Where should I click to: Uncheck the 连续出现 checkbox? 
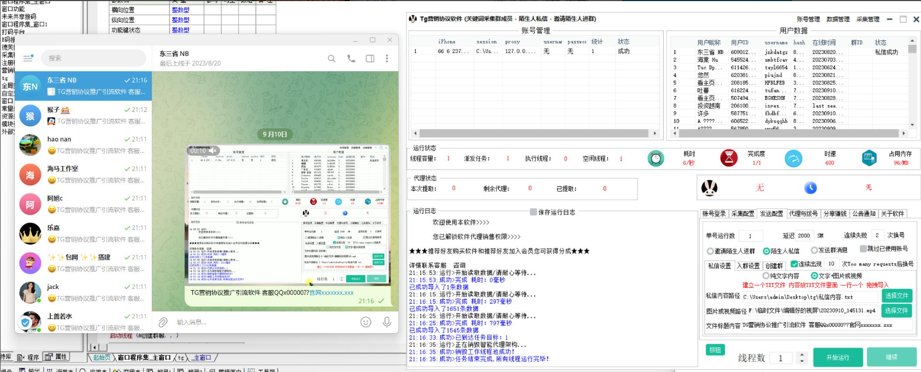click(794, 264)
